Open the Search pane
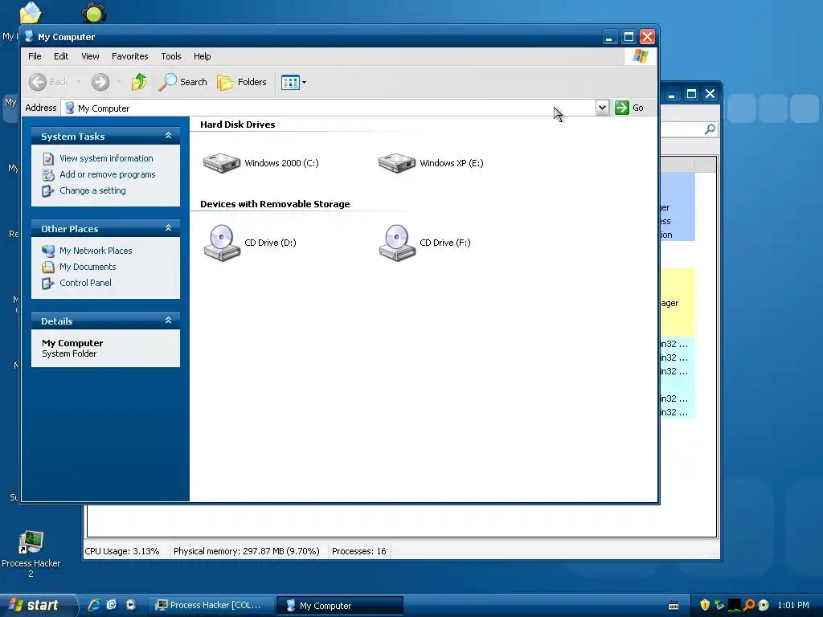The image size is (823, 617). 182,82
